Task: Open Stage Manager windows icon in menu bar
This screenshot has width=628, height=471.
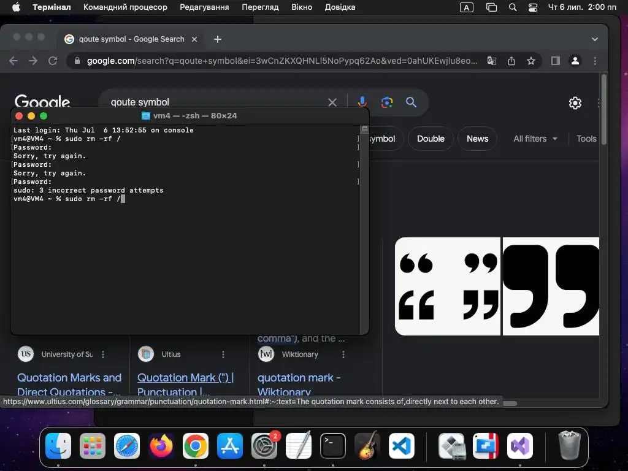Action: [491, 7]
